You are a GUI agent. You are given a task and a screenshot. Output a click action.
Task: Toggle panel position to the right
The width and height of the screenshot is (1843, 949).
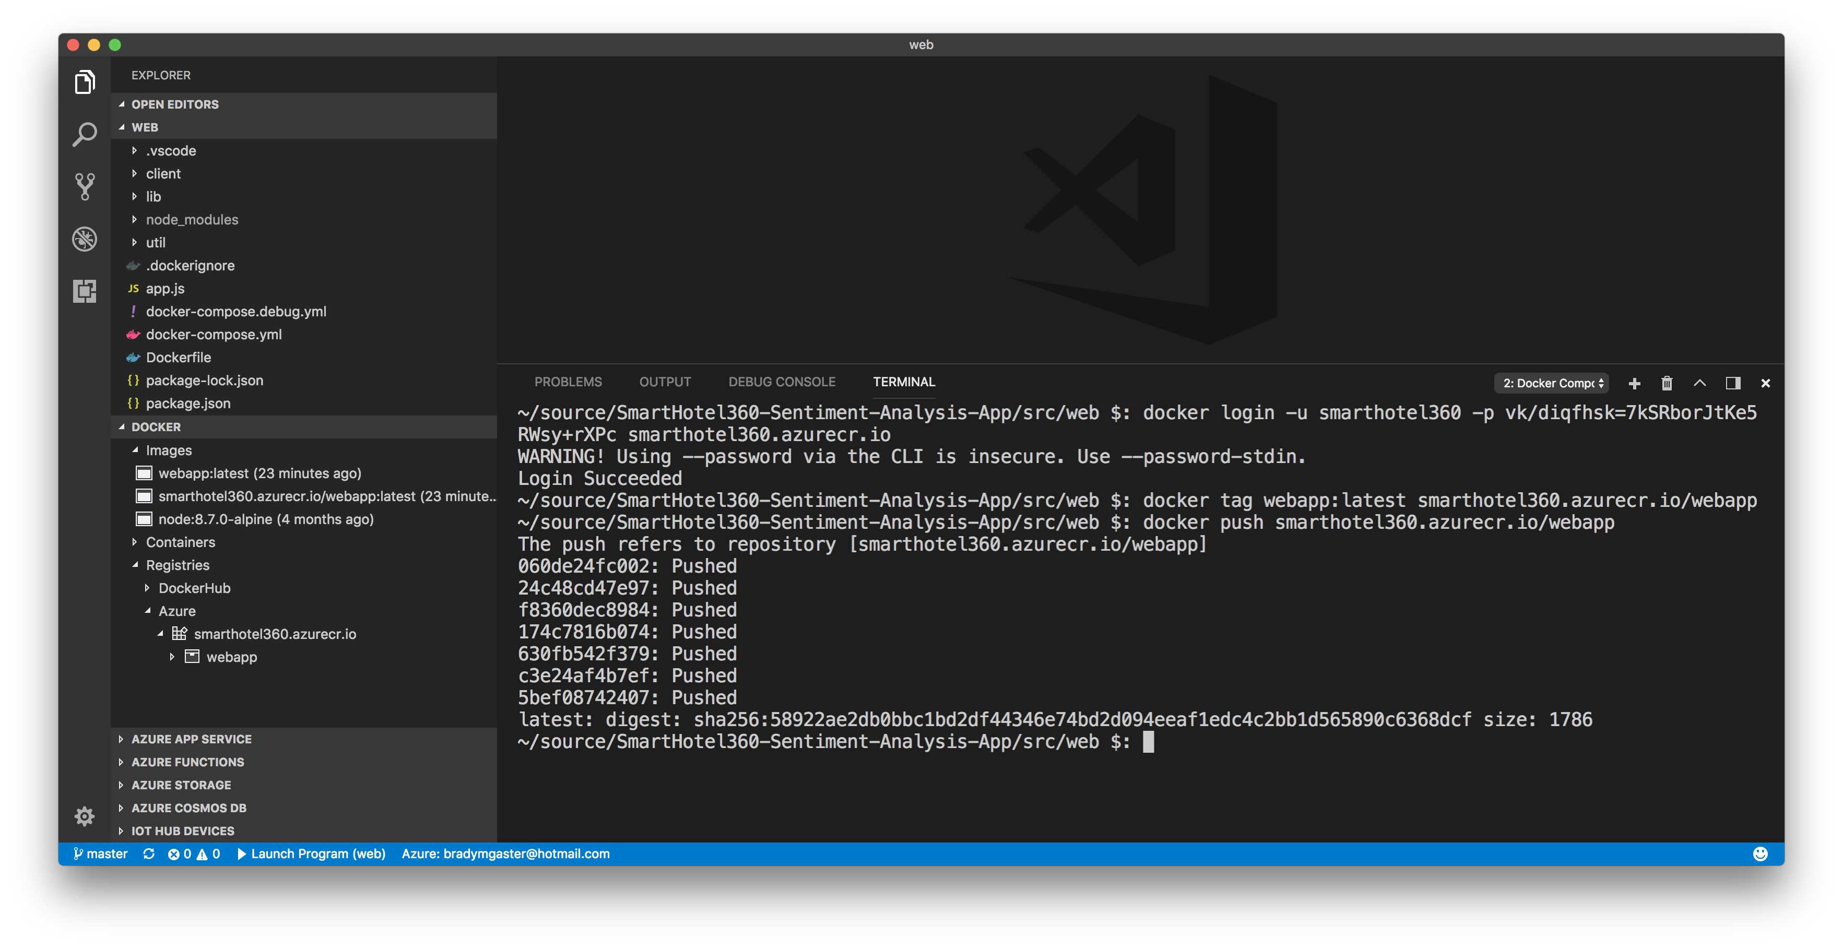pyautogui.click(x=1733, y=383)
